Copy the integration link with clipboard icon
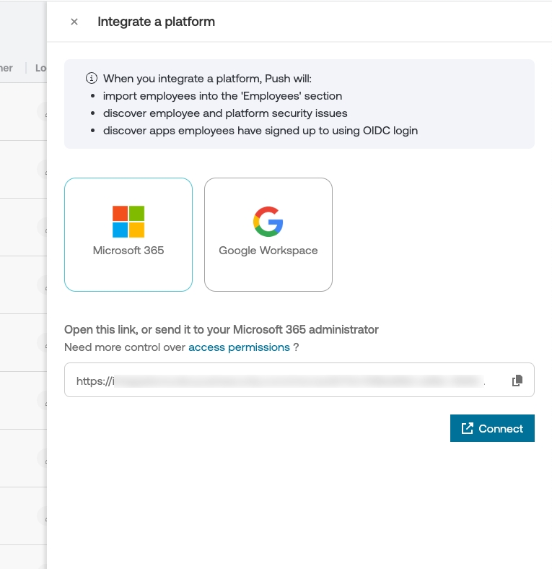Viewport: 552px width, 569px height. click(x=517, y=381)
